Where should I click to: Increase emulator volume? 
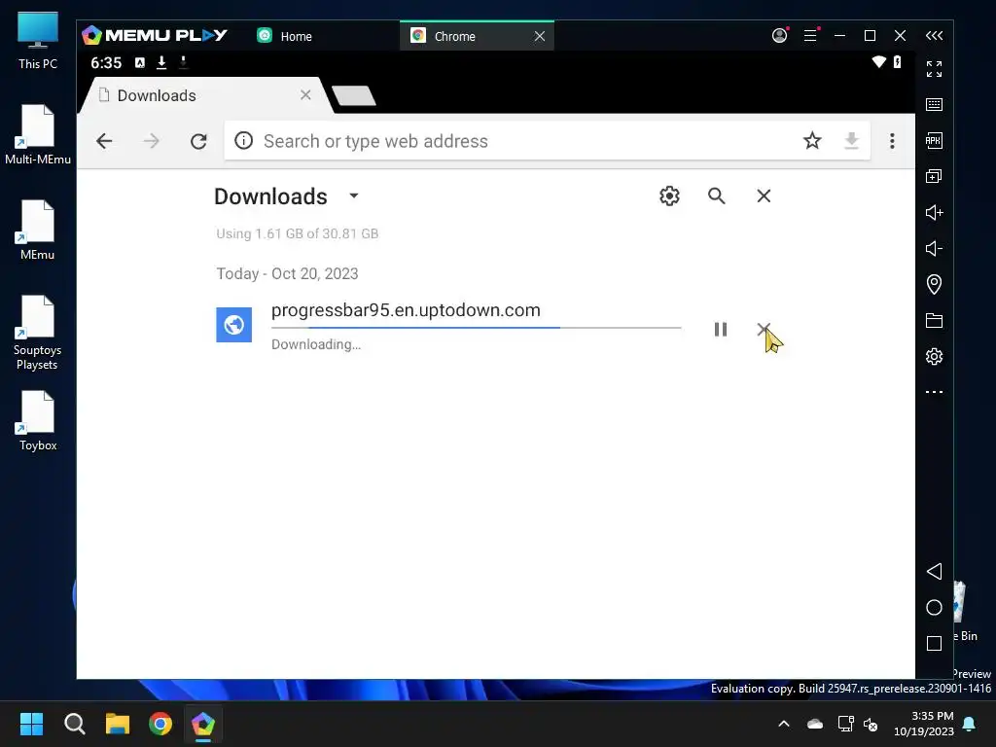coord(934,212)
